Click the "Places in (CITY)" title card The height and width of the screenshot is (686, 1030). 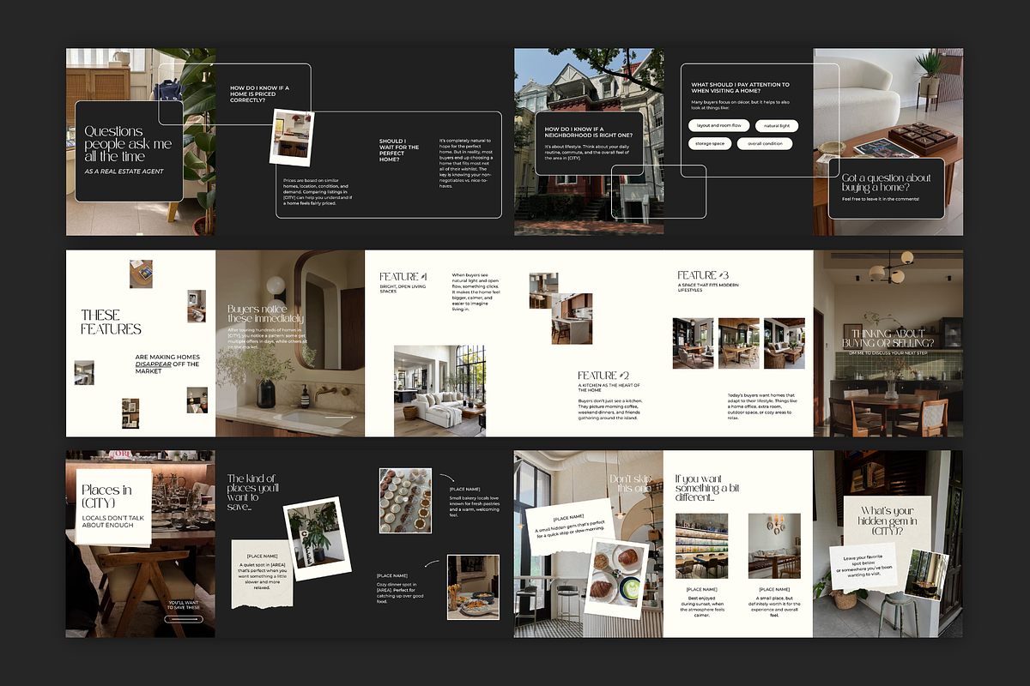[x=113, y=506]
